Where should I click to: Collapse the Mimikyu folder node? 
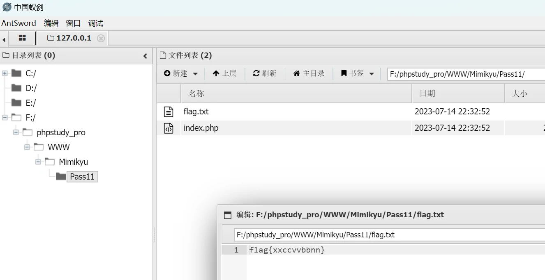38,162
